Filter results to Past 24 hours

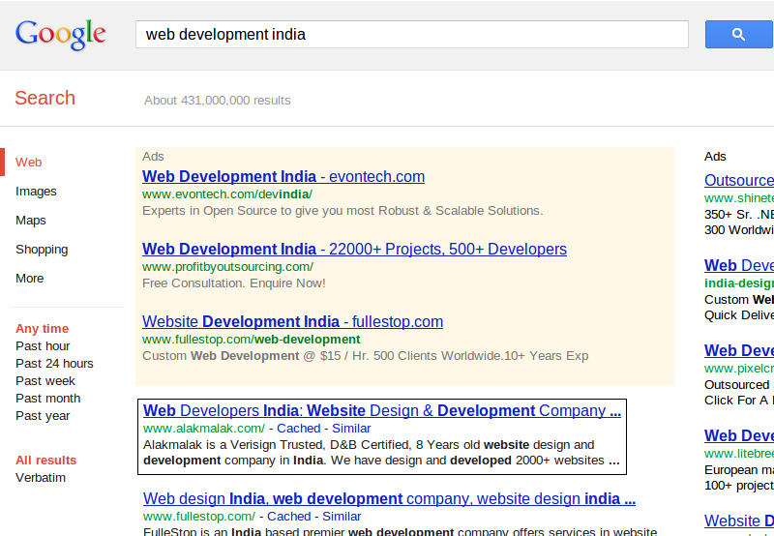coord(54,363)
